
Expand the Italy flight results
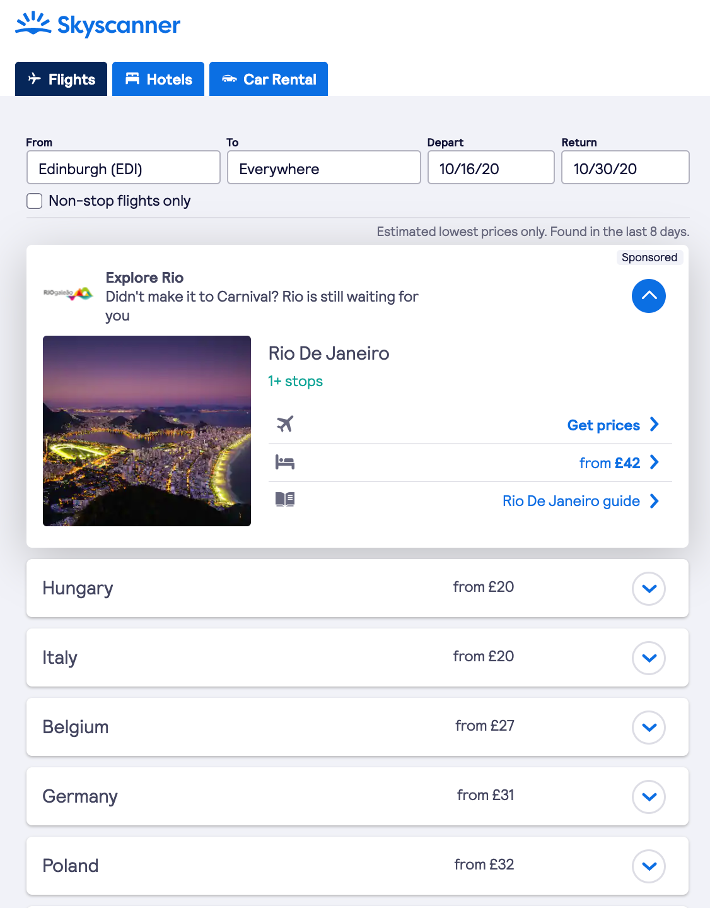point(648,657)
